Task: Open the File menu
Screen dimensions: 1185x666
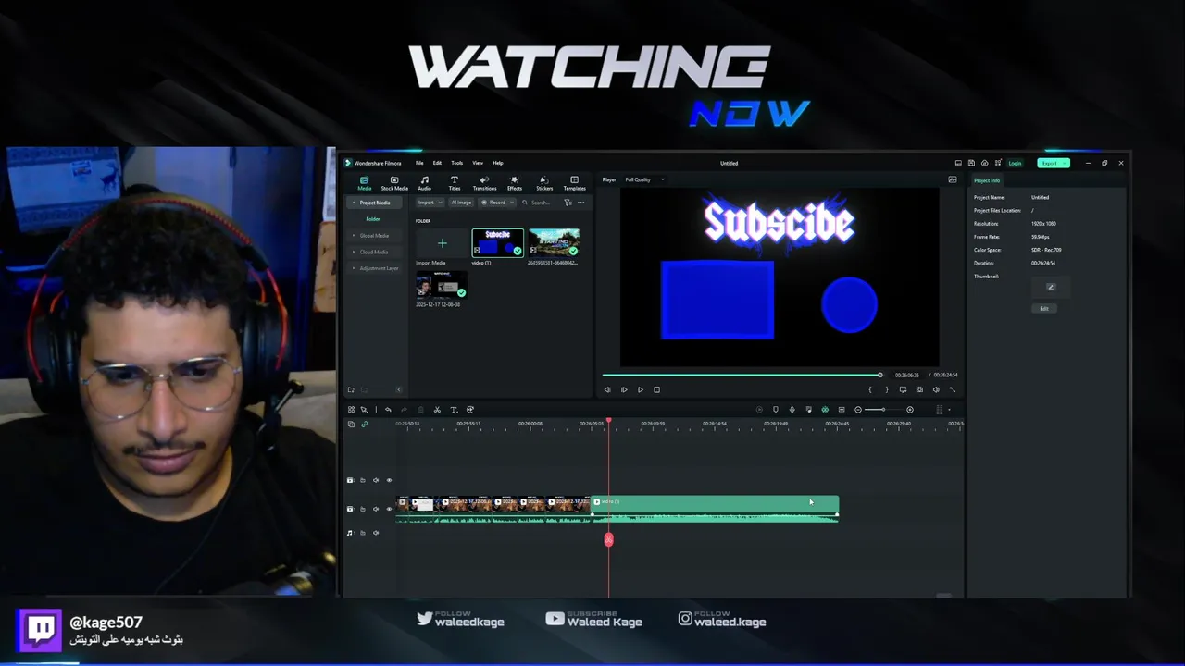Action: coord(419,163)
